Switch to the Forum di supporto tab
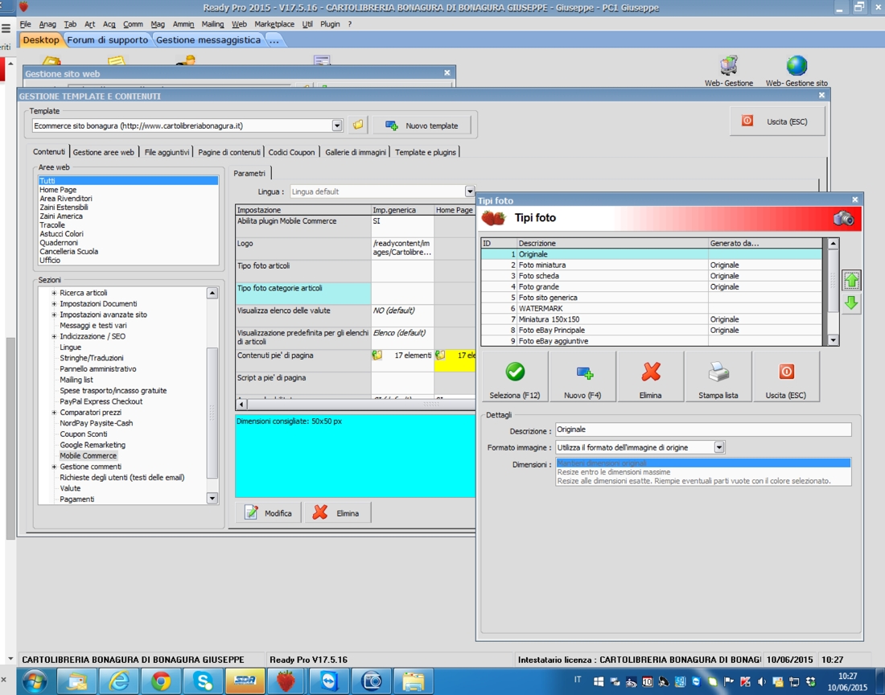Viewport: 885px width, 695px height. coord(107,40)
